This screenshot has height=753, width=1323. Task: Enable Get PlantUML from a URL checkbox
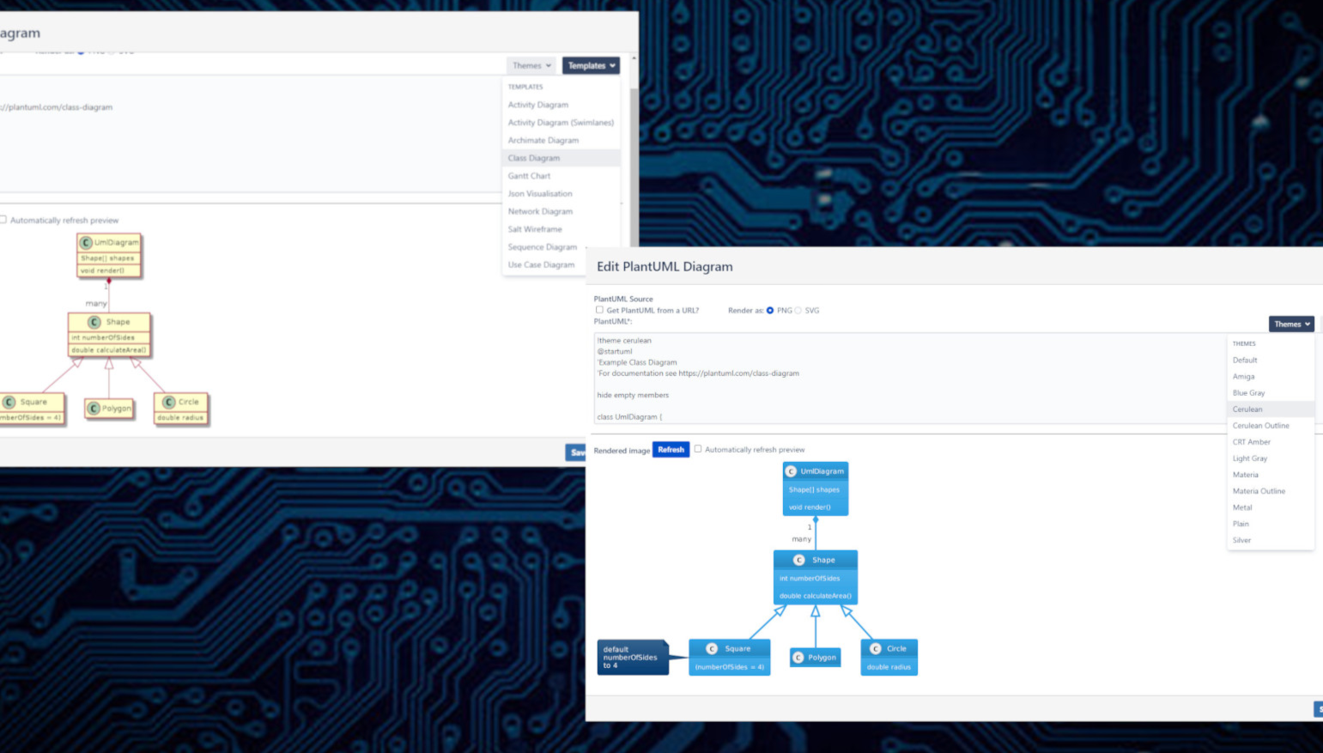(599, 310)
